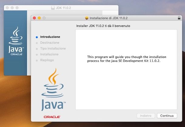Click the large Java logo in installer sidebar

click(53, 90)
